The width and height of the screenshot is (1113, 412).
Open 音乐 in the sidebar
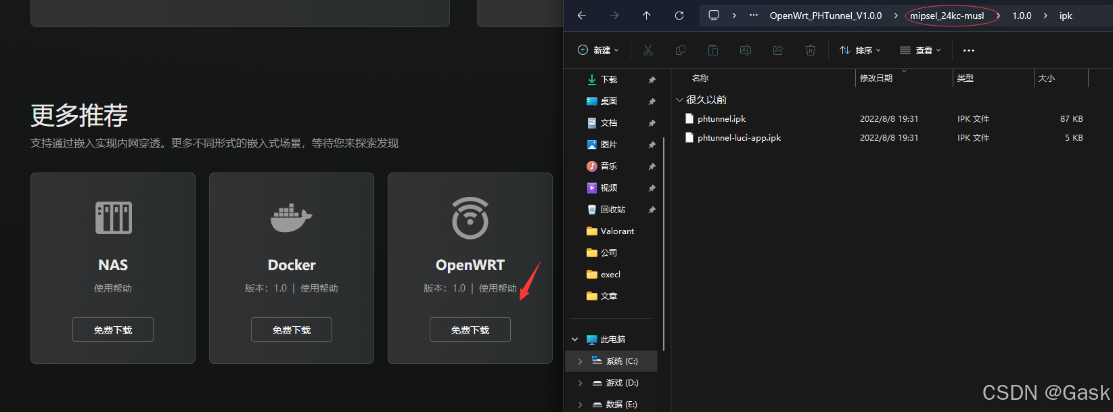[x=609, y=166]
